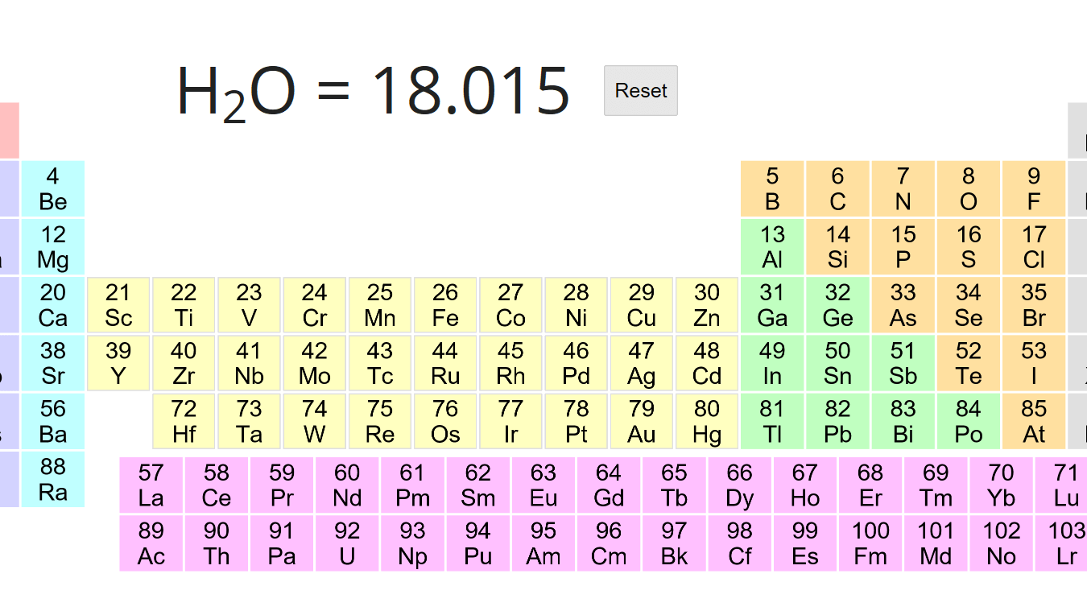
Task: Click the Reset button to clear the formula
Action: [x=640, y=90]
